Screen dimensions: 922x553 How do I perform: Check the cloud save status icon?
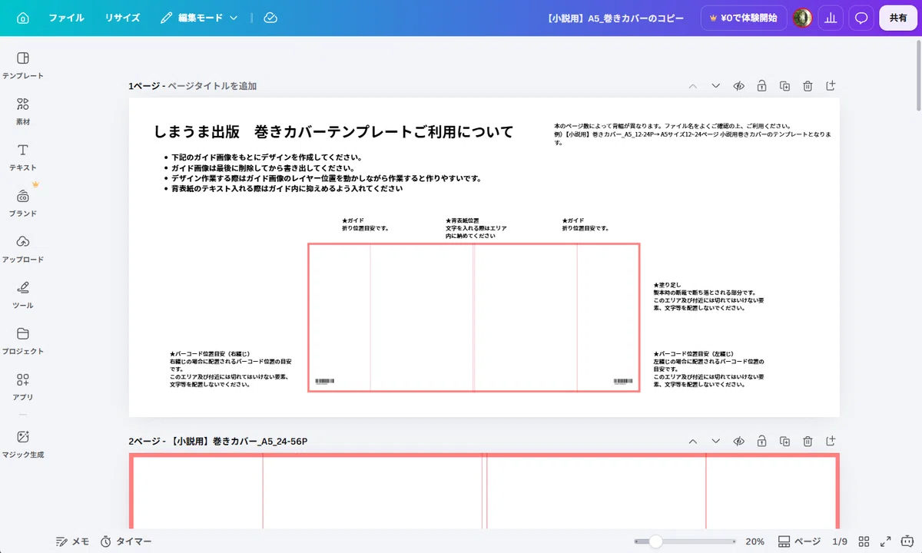pos(270,18)
